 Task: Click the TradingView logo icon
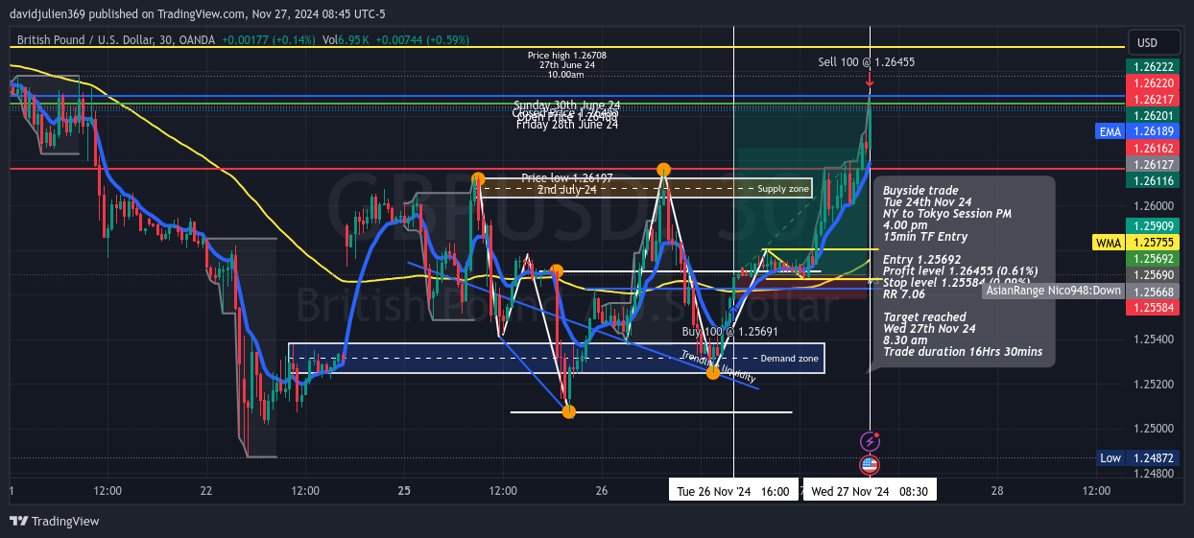(18, 521)
